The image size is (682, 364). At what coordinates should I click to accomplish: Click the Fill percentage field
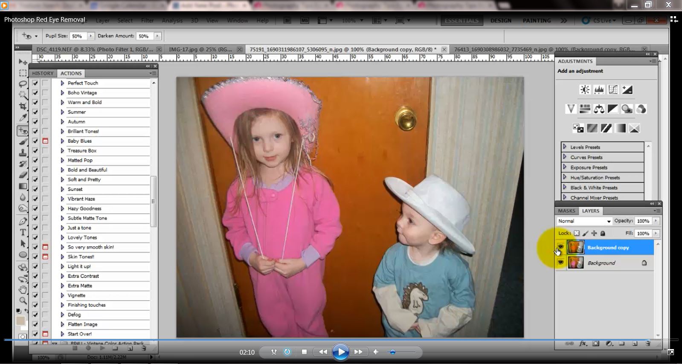click(x=643, y=233)
